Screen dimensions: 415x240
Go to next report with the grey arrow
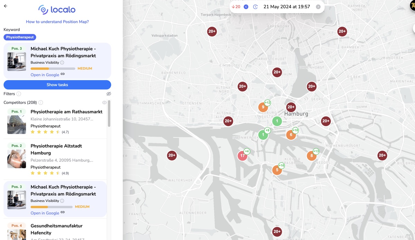point(318,7)
